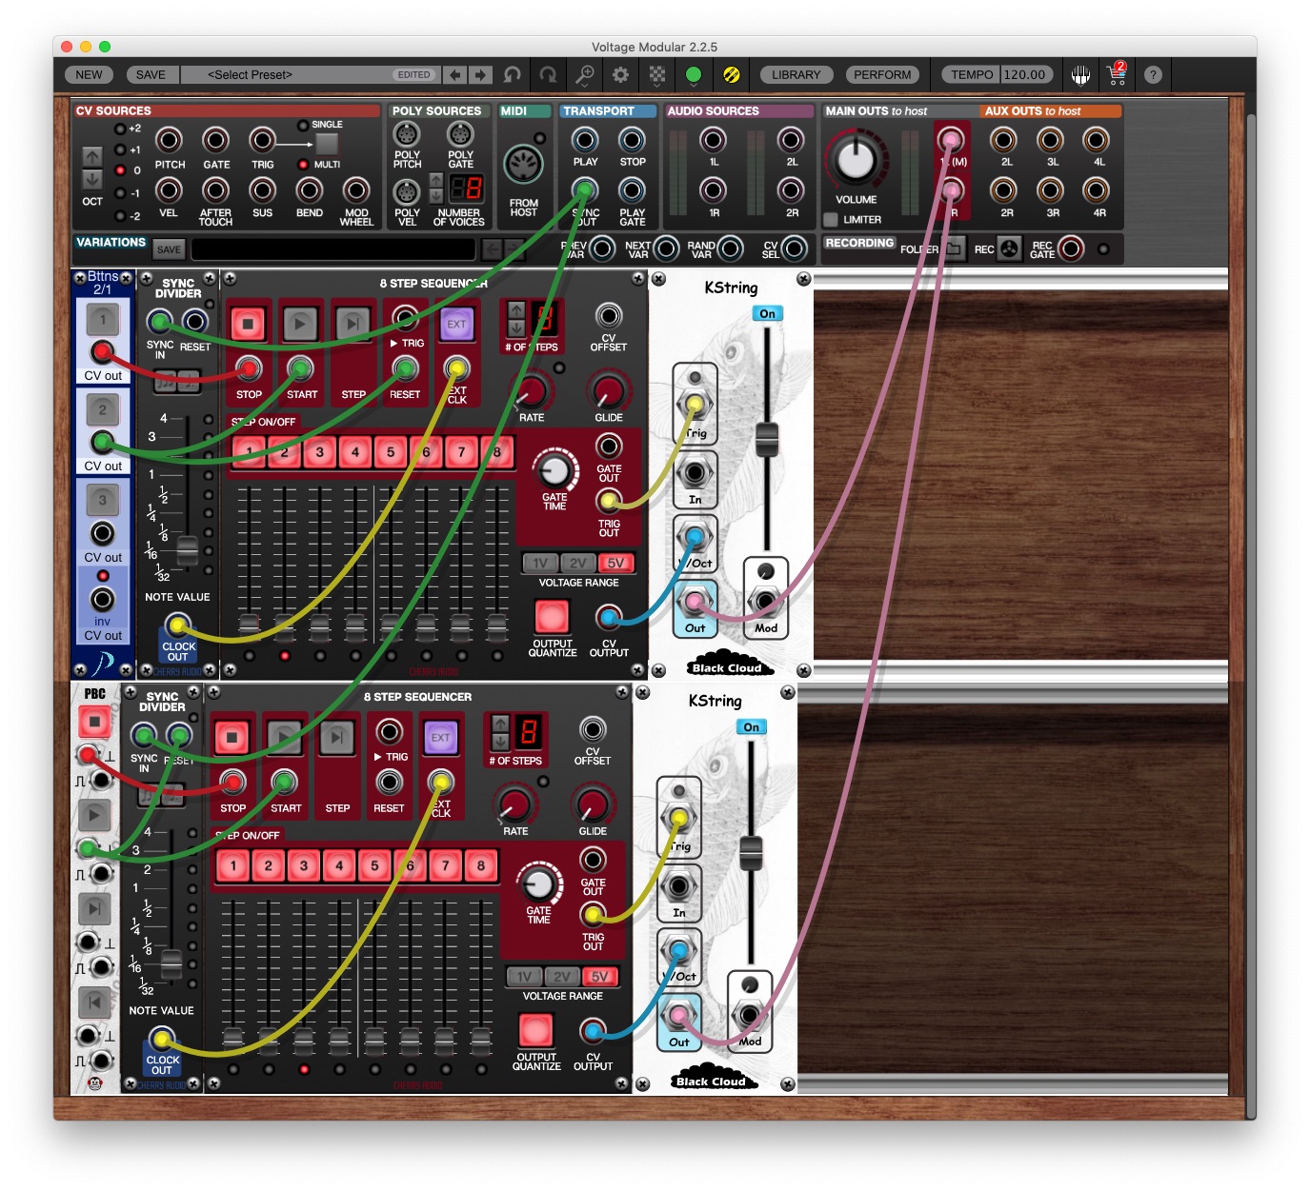This screenshot has width=1310, height=1191.
Task: Toggle step 1 on bottom sequencer
Action: pyautogui.click(x=233, y=865)
